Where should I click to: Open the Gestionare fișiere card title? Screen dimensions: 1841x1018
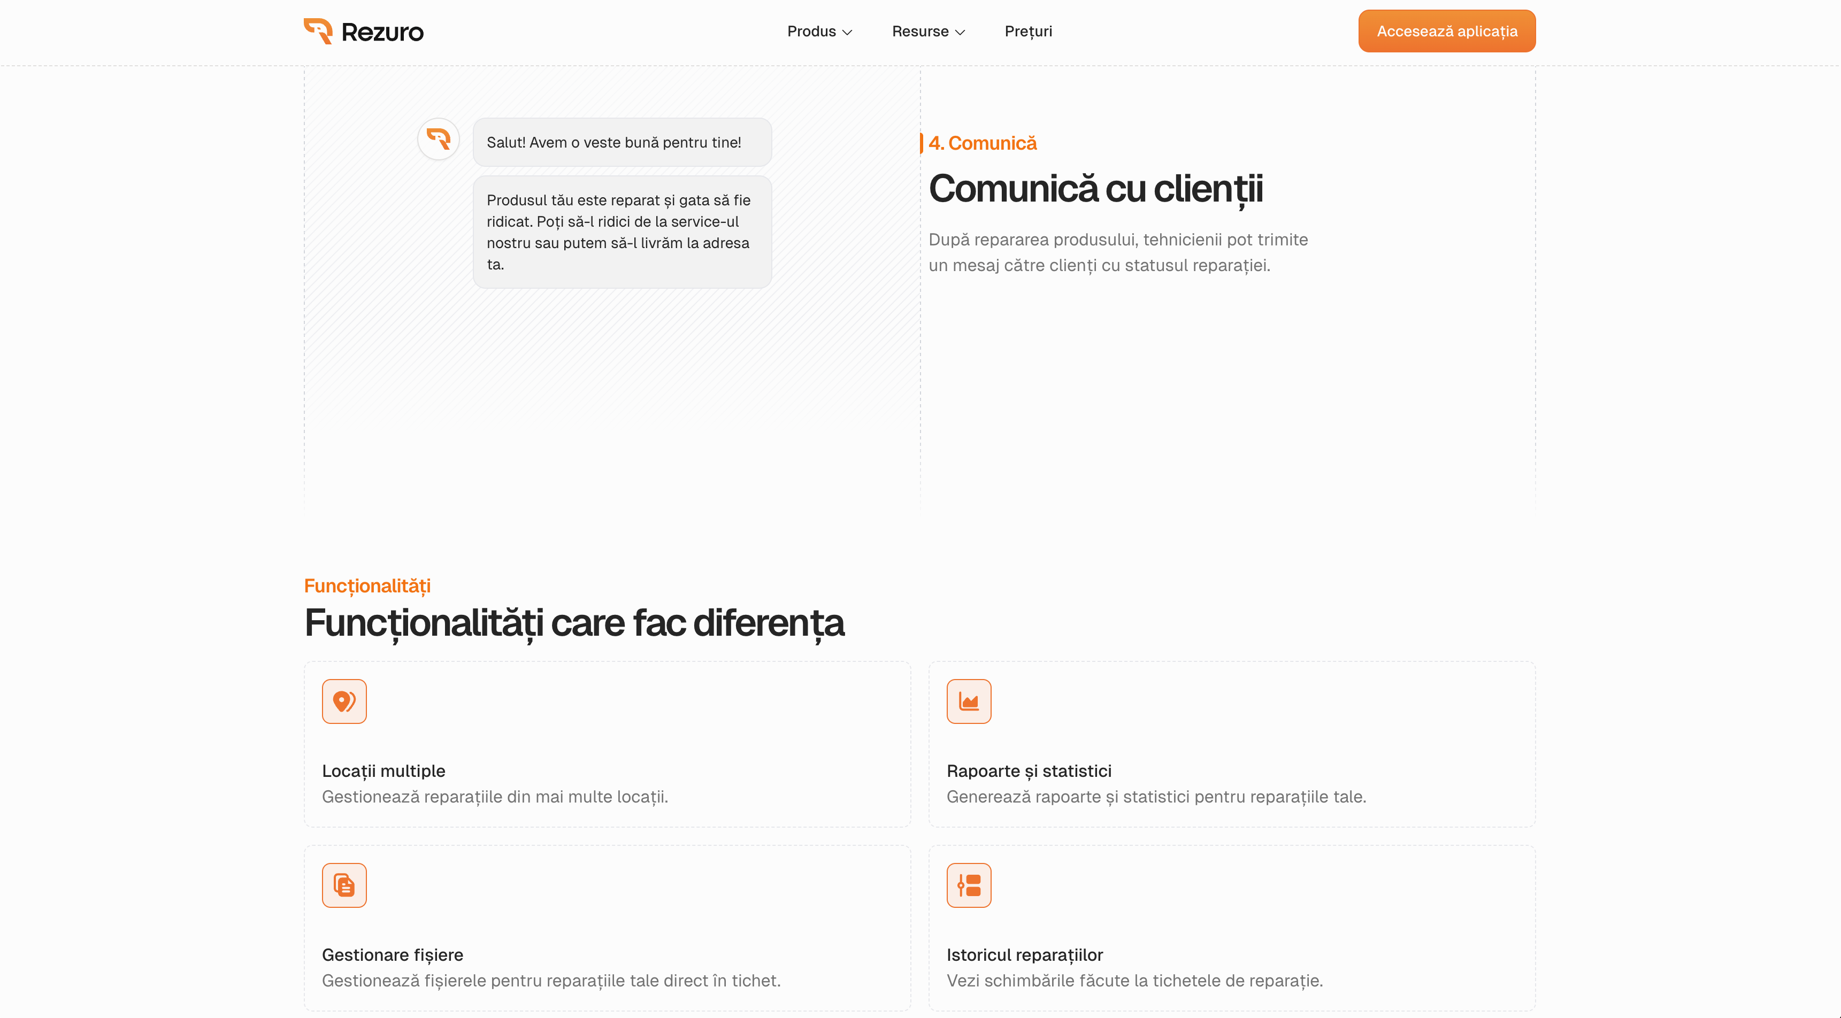pyautogui.click(x=393, y=955)
